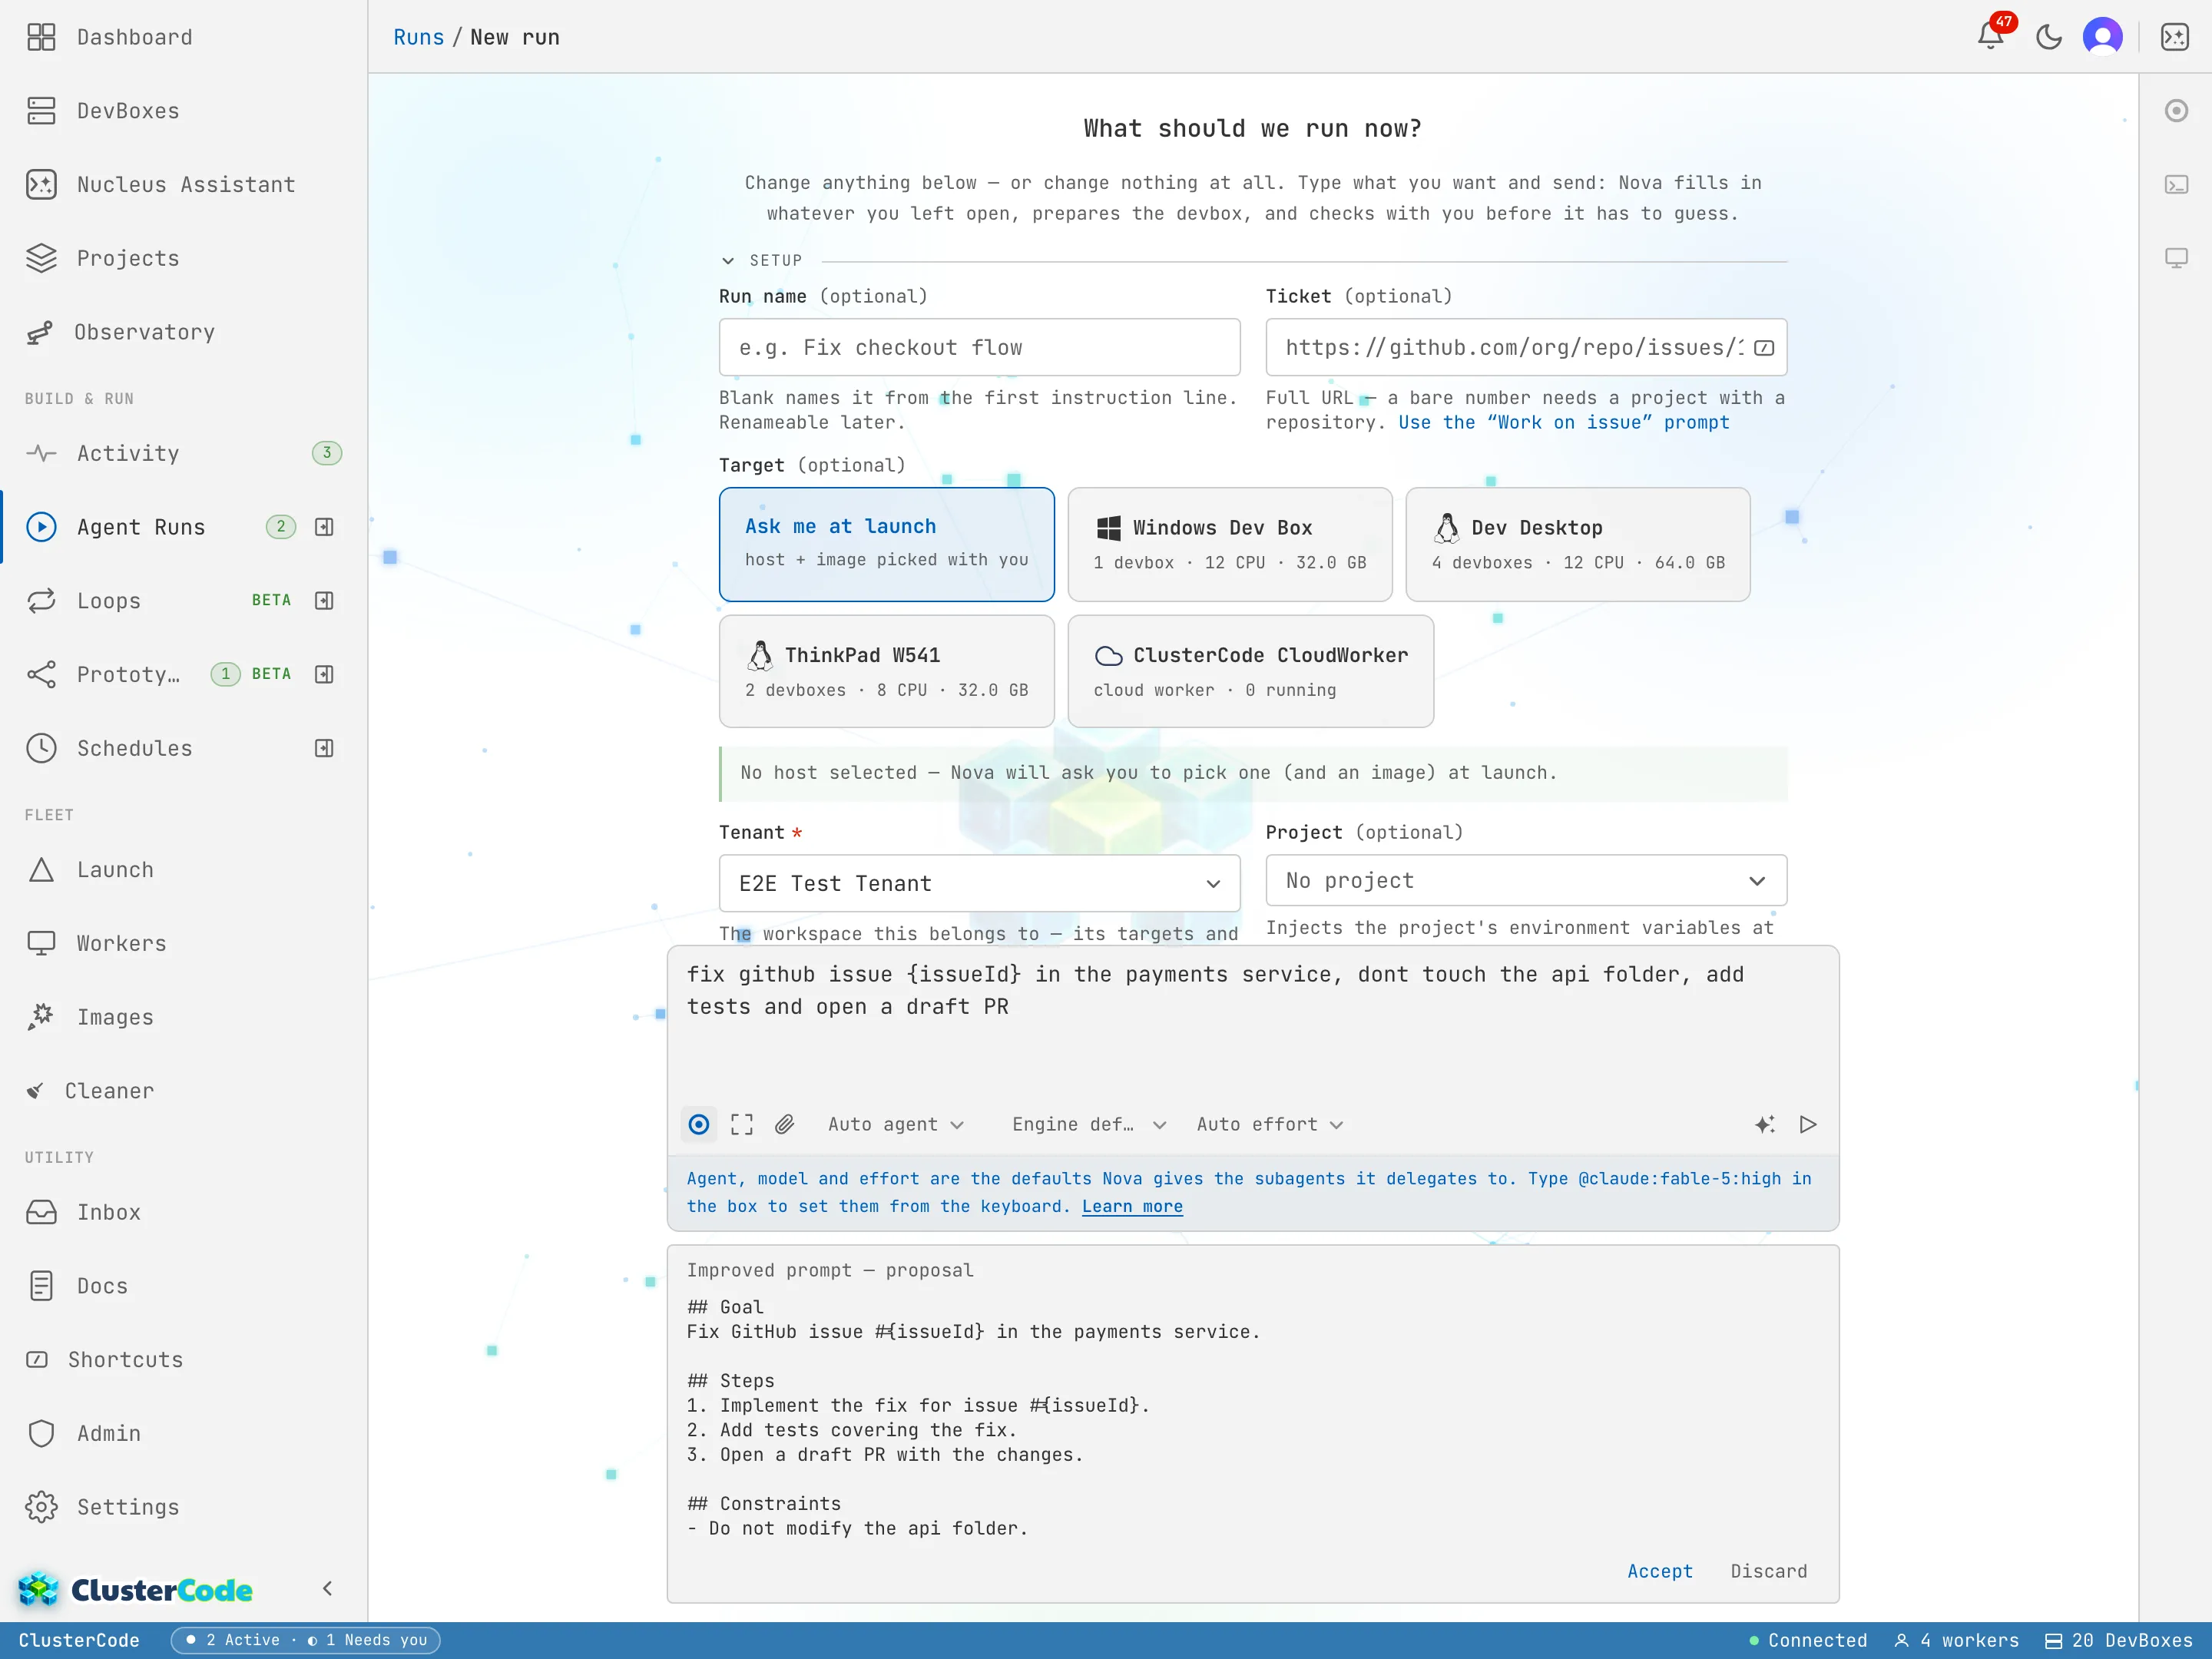
Task: Discard the improved prompt proposal
Action: coord(1769,1572)
